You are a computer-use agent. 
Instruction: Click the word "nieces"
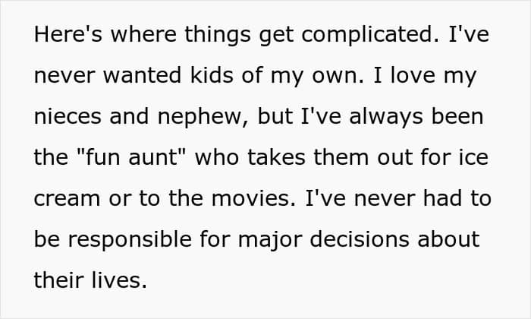coord(68,116)
